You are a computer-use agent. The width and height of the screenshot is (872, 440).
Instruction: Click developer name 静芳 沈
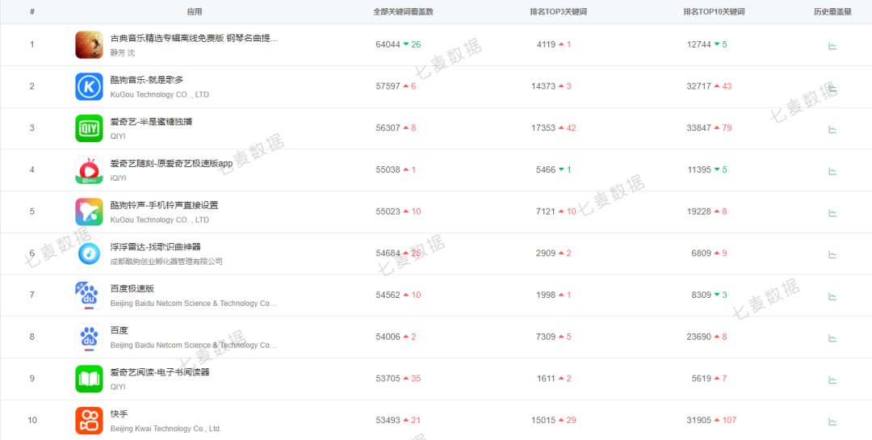[123, 52]
